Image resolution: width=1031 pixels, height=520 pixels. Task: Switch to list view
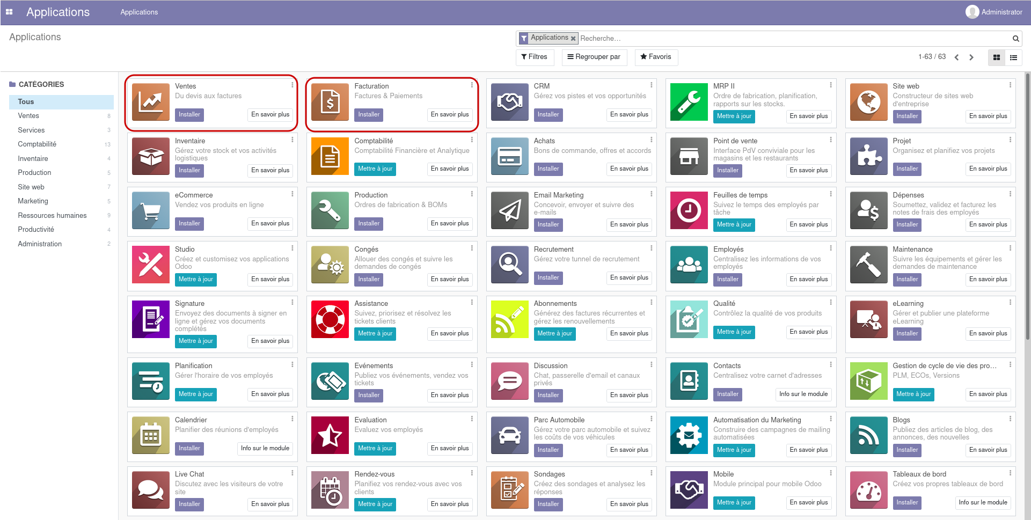pos(1013,57)
